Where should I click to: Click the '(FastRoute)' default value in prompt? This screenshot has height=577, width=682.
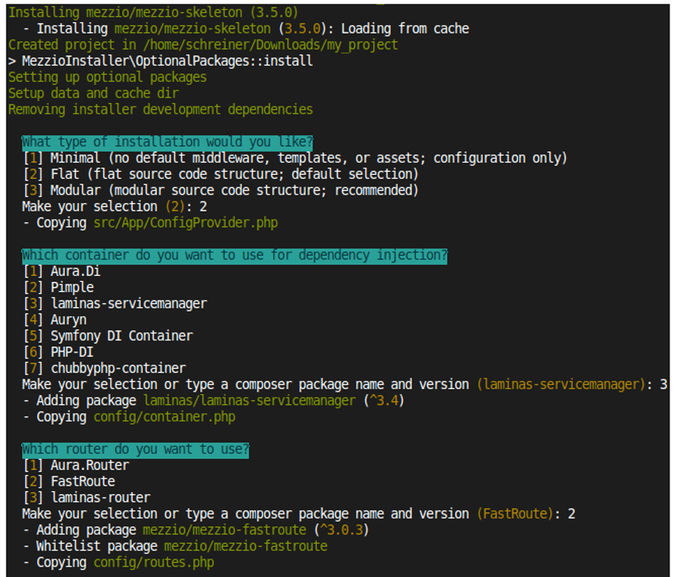pyautogui.click(x=516, y=514)
